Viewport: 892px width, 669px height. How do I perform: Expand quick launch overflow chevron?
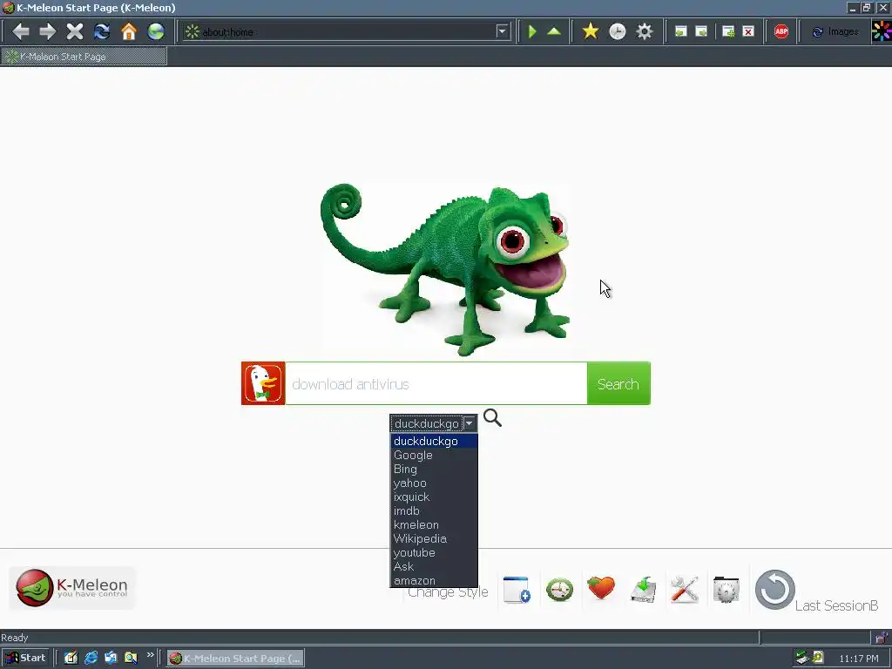[150, 655]
